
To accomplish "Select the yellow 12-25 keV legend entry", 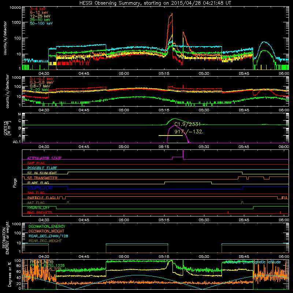I will pyautogui.click(x=40, y=16).
